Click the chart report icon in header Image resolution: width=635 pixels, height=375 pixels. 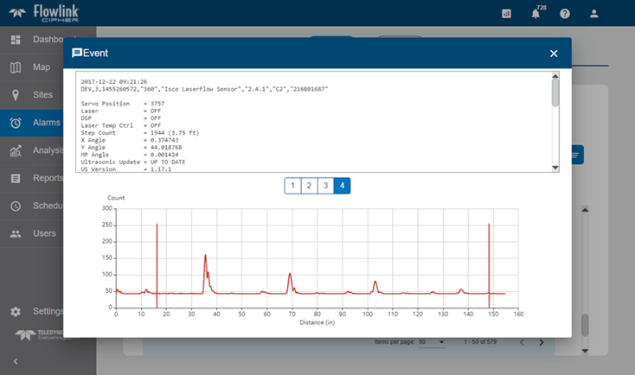coord(507,14)
